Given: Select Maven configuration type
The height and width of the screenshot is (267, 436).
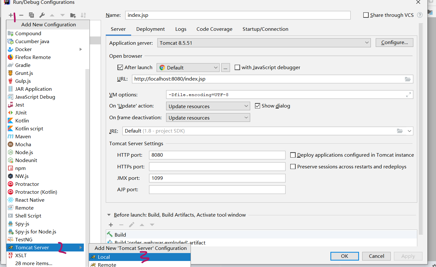Looking at the screenshot, I should (23, 136).
